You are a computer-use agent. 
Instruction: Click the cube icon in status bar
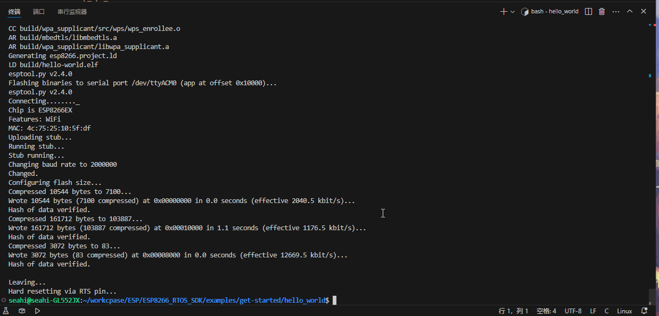click(x=22, y=311)
